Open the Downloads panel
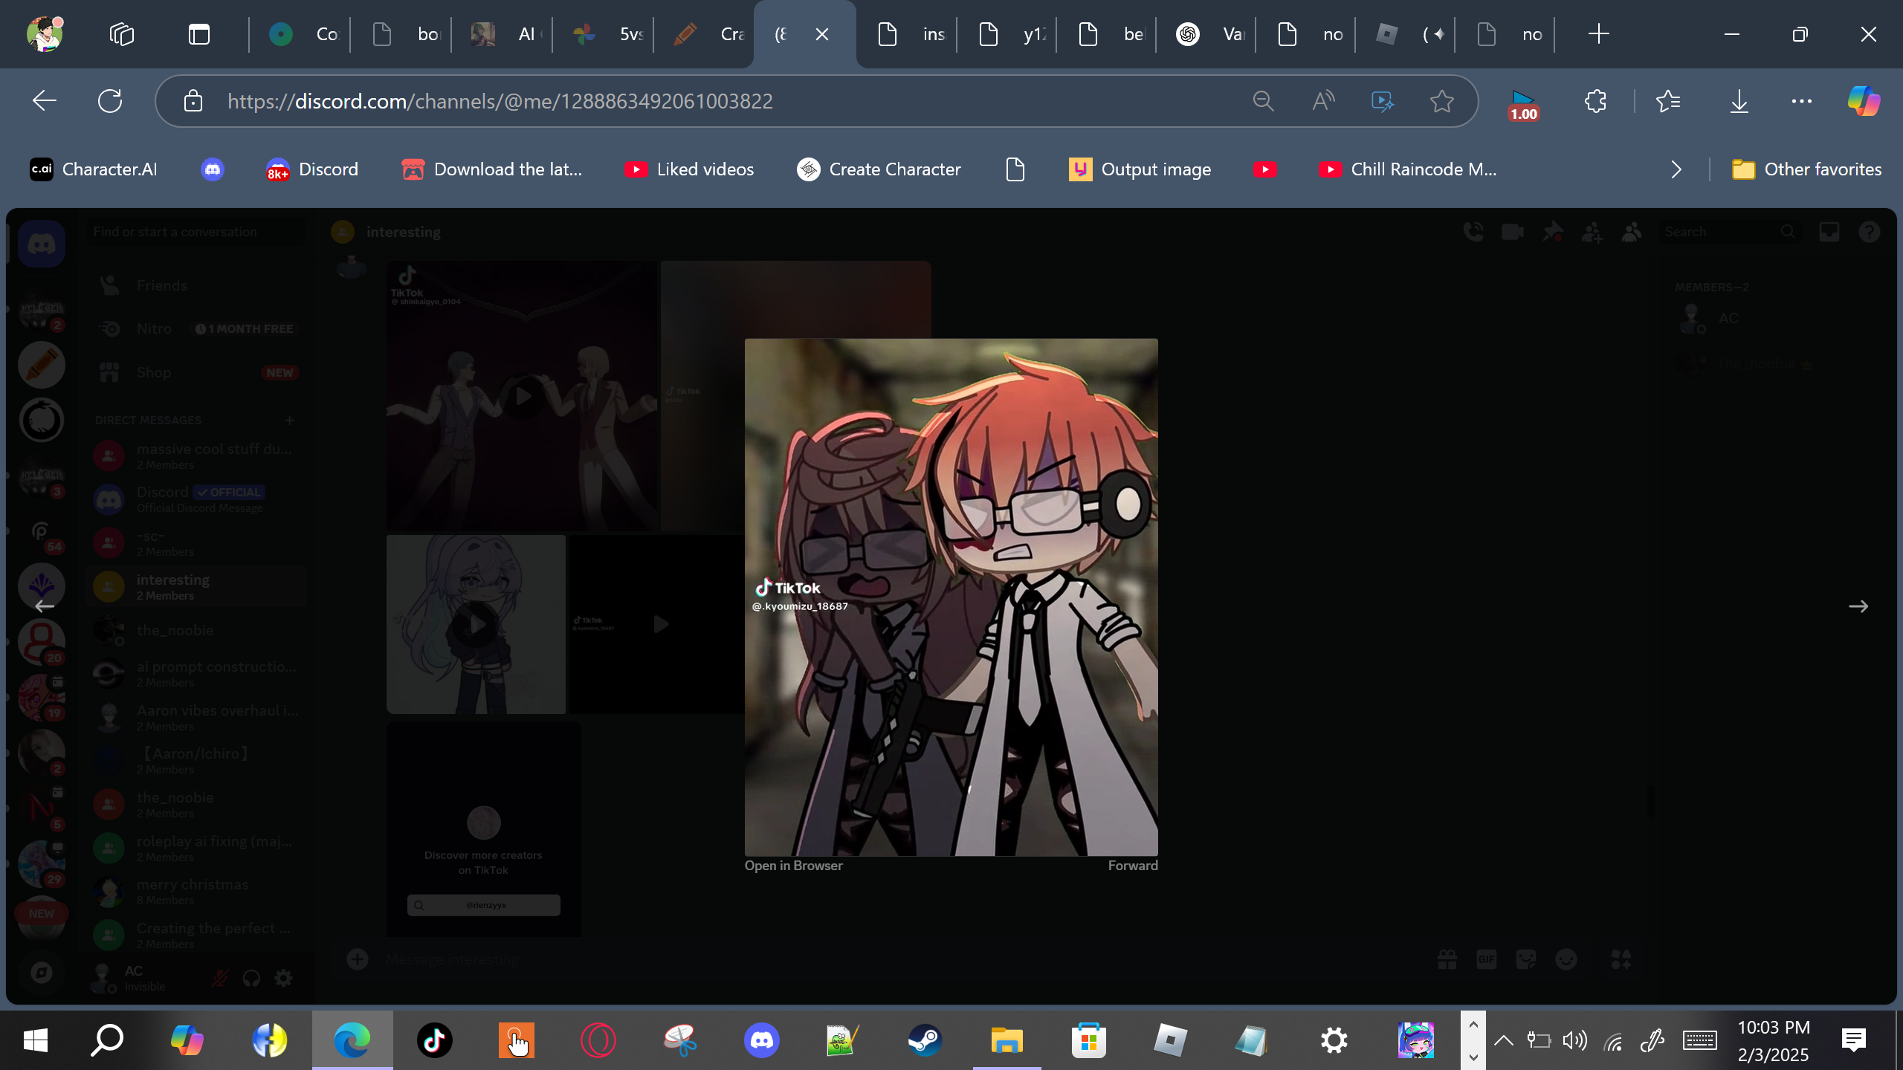Screen dimensions: 1903x1070 click(x=1739, y=101)
